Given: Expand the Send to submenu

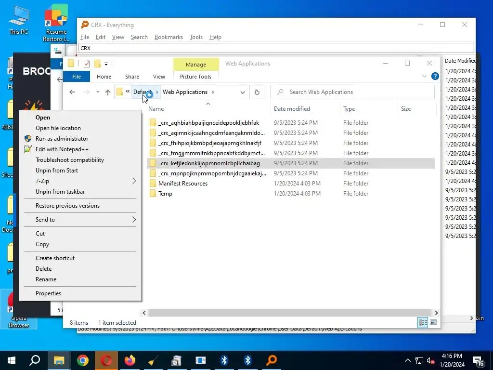Looking at the screenshot, I should 134,219.
